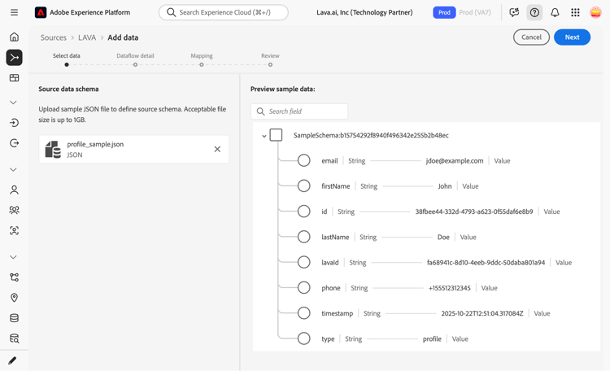Open the feedback chat icon
This screenshot has height=371, width=610.
pos(514,12)
